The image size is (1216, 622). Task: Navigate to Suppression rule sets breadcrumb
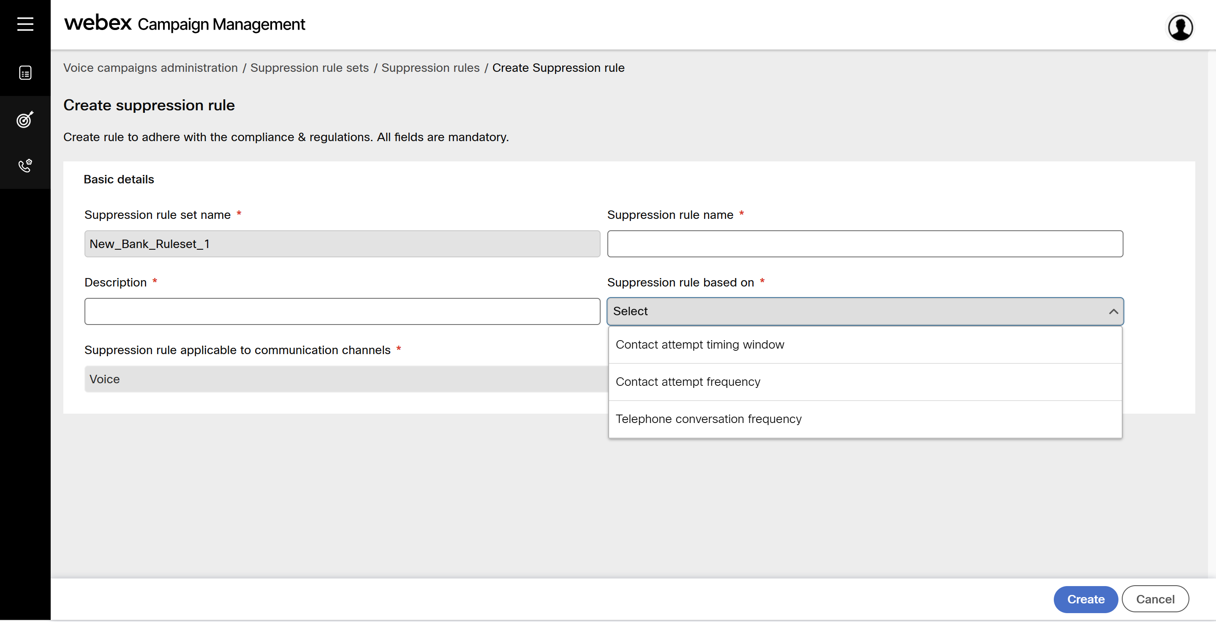(309, 68)
